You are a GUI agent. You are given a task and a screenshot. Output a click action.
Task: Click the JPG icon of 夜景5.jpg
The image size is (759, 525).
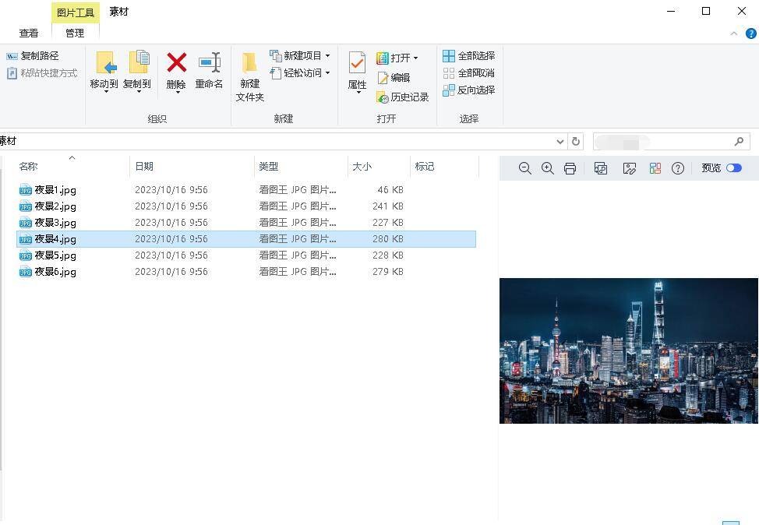click(26, 255)
